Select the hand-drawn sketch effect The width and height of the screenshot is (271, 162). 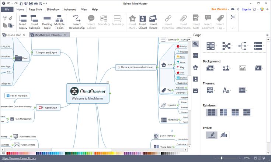(224, 135)
